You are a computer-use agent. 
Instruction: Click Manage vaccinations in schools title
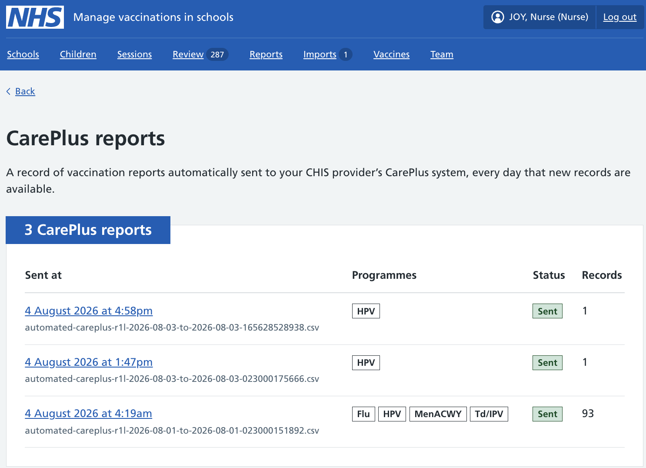pos(153,17)
